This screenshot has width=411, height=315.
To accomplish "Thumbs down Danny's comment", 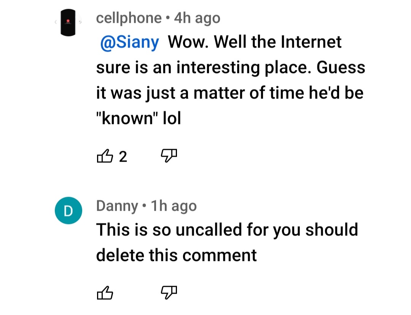I will [x=169, y=293].
